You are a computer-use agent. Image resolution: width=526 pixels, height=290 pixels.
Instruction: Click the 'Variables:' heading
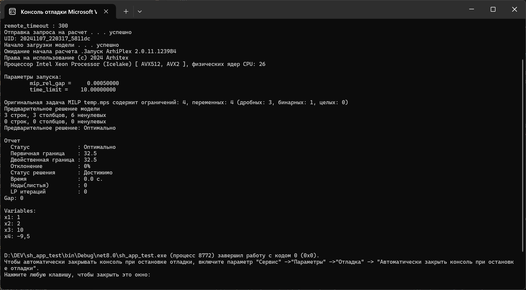[x=20, y=211]
